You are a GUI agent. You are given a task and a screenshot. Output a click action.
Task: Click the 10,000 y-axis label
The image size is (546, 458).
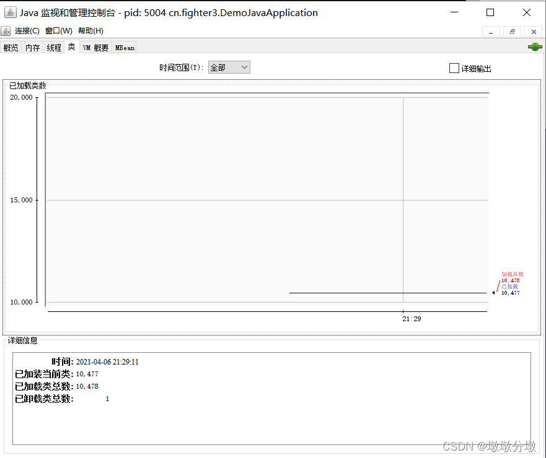pos(21,302)
